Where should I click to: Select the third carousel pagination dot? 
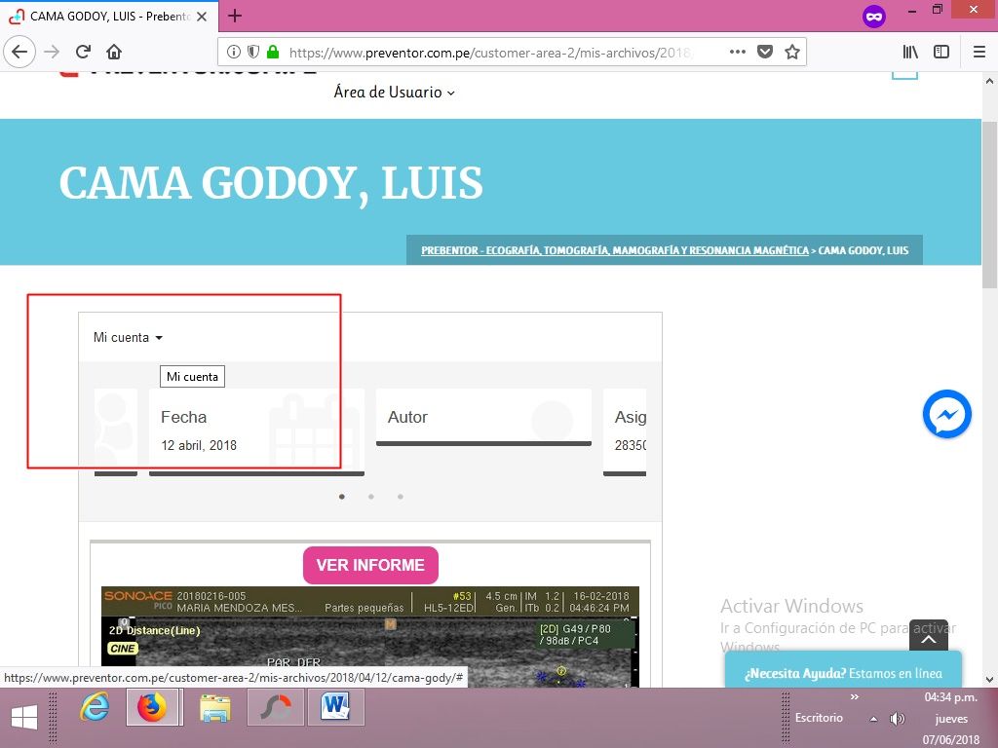click(x=401, y=497)
